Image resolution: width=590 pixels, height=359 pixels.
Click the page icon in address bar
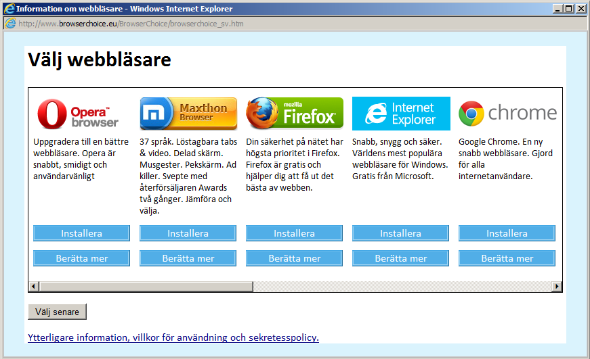point(10,24)
